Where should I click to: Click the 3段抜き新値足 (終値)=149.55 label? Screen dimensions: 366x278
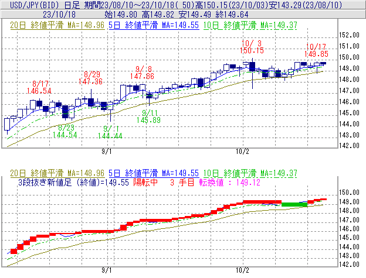click(73, 183)
